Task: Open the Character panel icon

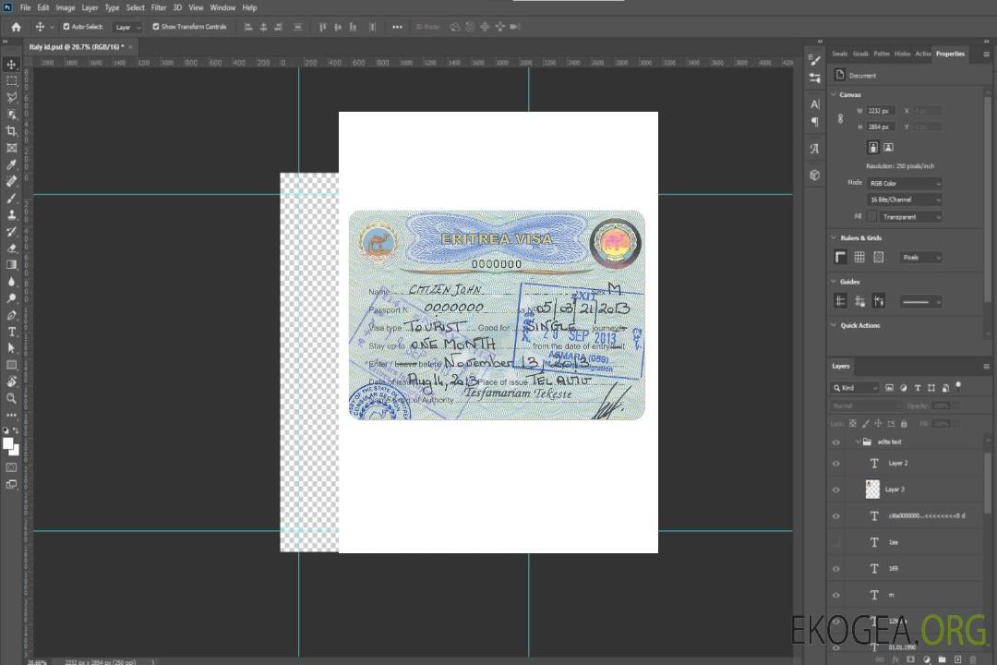Action: point(815,104)
